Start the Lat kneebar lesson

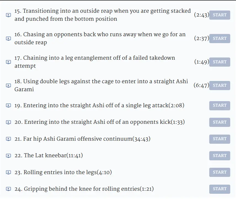[x=219, y=156]
